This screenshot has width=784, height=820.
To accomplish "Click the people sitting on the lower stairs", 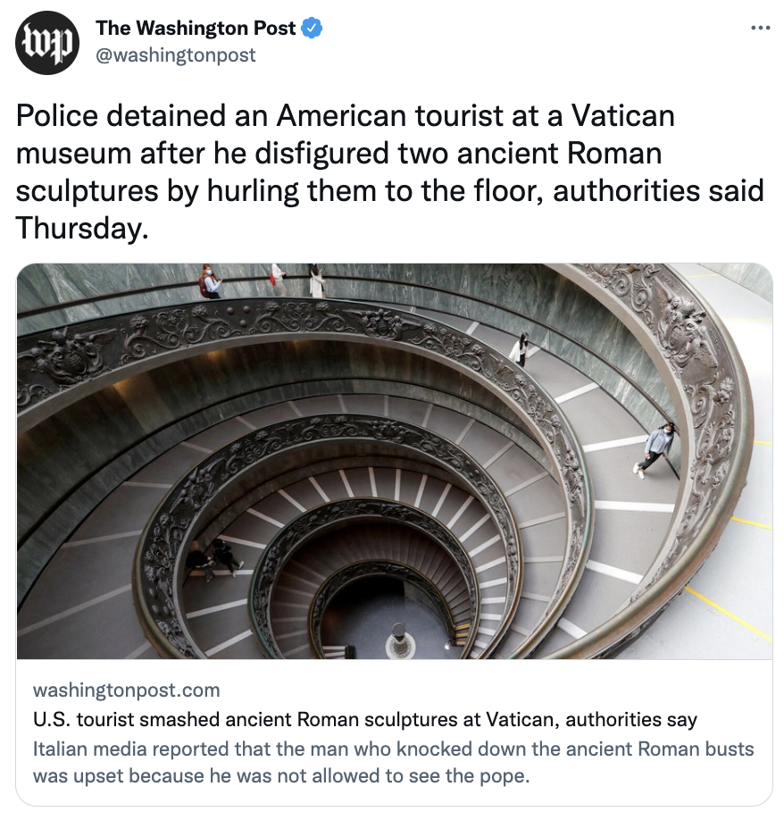I will [x=215, y=559].
